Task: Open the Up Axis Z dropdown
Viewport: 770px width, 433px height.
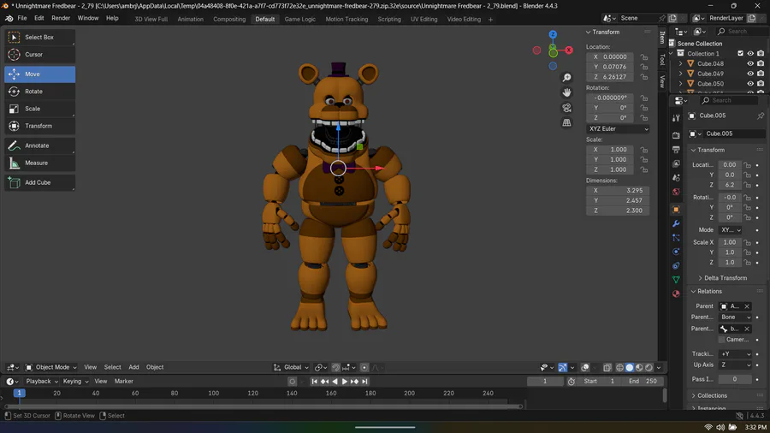Action: point(735,365)
